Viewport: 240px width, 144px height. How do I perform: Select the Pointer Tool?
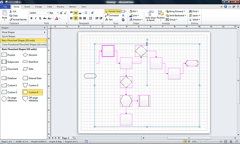[113, 12]
